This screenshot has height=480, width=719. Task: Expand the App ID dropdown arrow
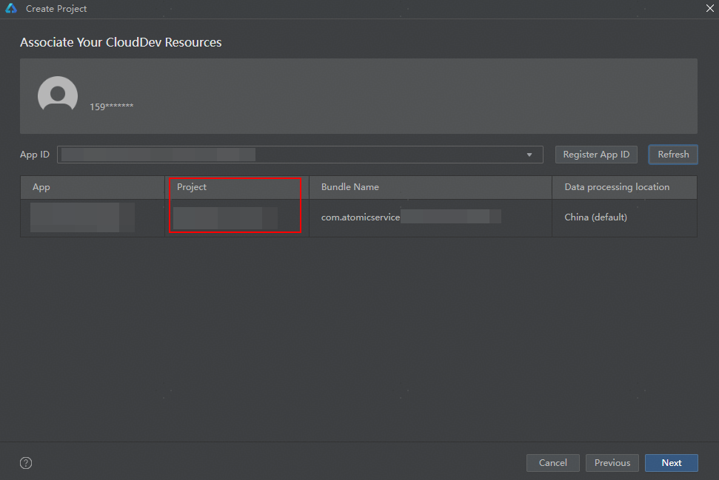529,155
